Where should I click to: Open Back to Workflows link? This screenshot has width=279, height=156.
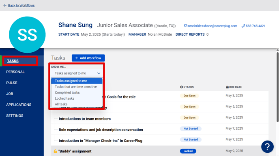coord(21,6)
